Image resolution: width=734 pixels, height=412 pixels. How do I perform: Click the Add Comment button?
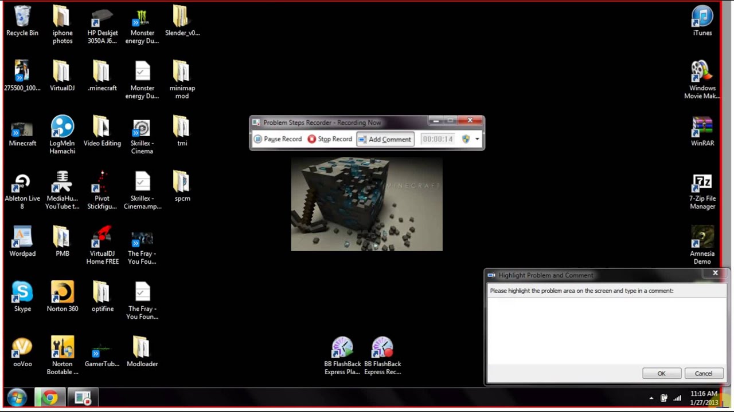[x=385, y=139]
